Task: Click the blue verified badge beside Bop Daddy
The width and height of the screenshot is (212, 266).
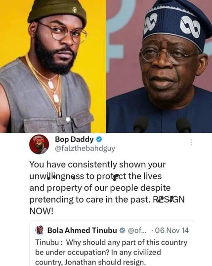Action: coord(99,140)
